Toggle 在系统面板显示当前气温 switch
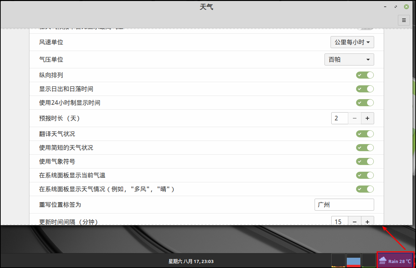The image size is (416, 268). tap(365, 175)
